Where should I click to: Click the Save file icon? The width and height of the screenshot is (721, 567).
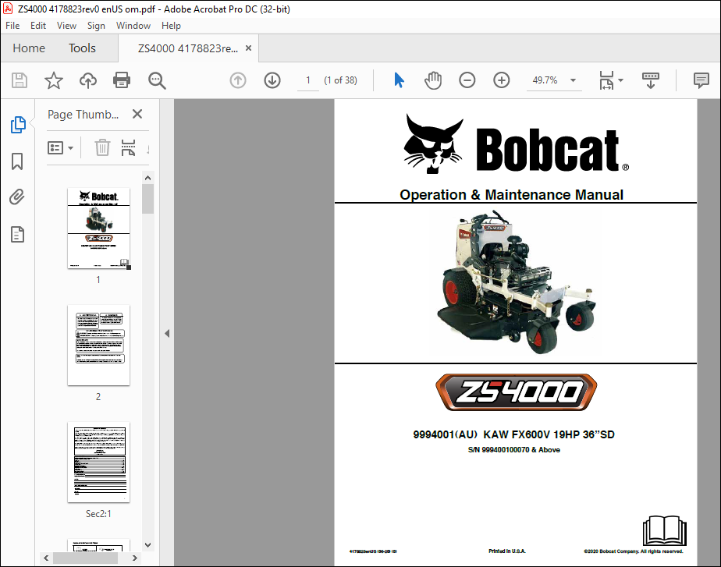pyautogui.click(x=20, y=80)
